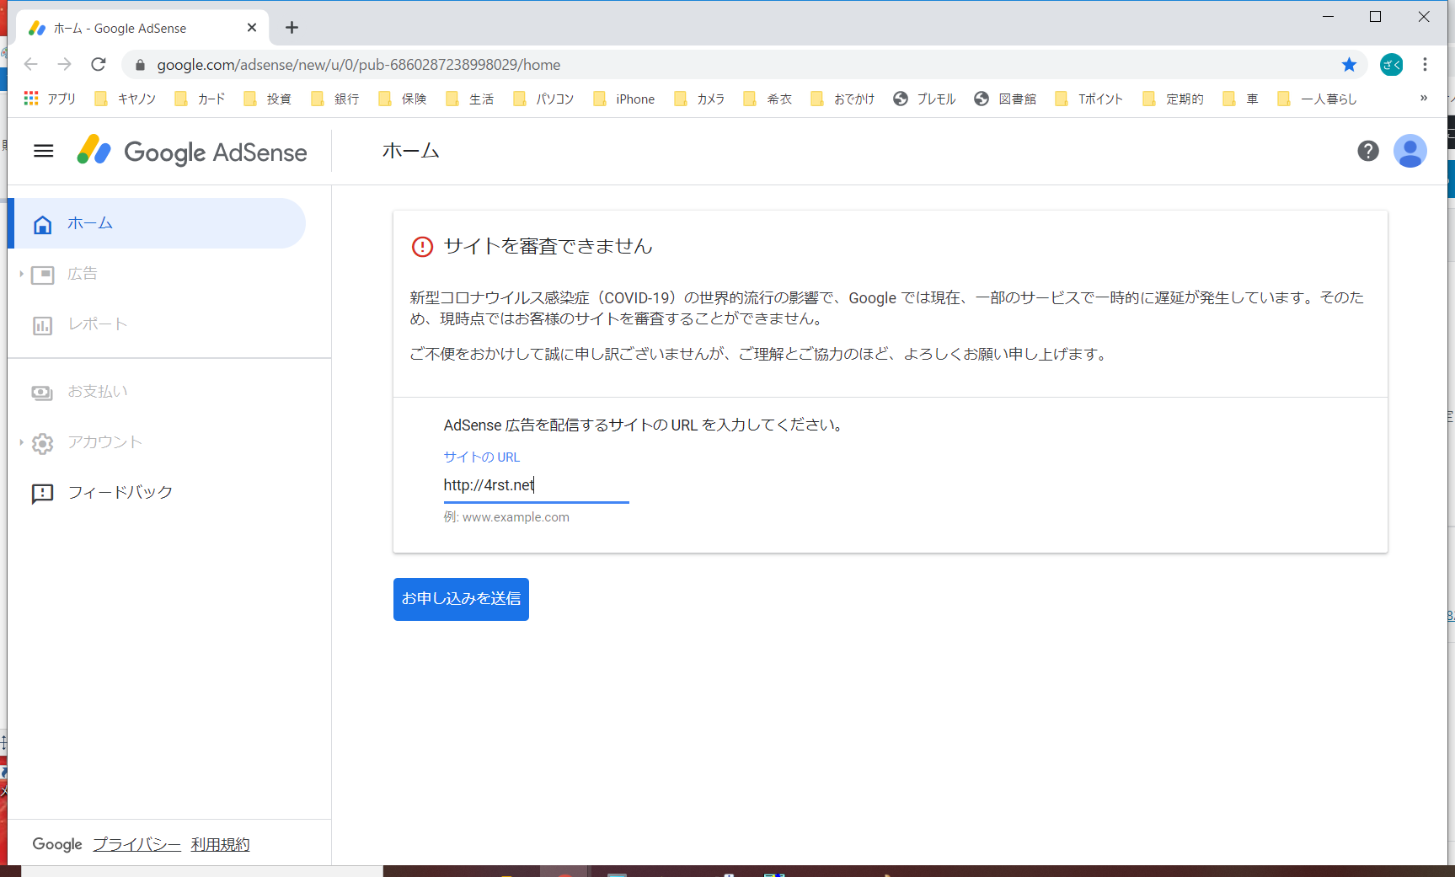Image resolution: width=1455 pixels, height=877 pixels.
Task: Open the プライバシー link
Action: pos(136,844)
